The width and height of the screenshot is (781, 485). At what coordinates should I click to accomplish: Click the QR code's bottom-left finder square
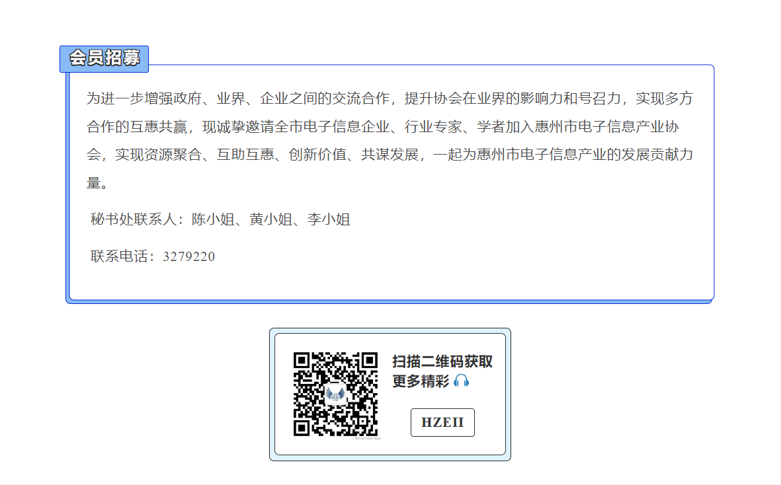click(x=302, y=428)
